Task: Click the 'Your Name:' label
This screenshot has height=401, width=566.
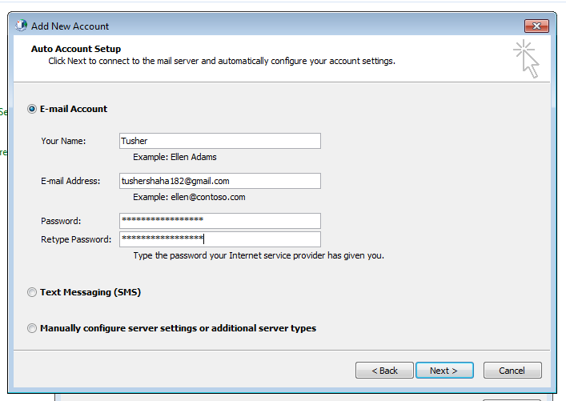Action: point(63,141)
